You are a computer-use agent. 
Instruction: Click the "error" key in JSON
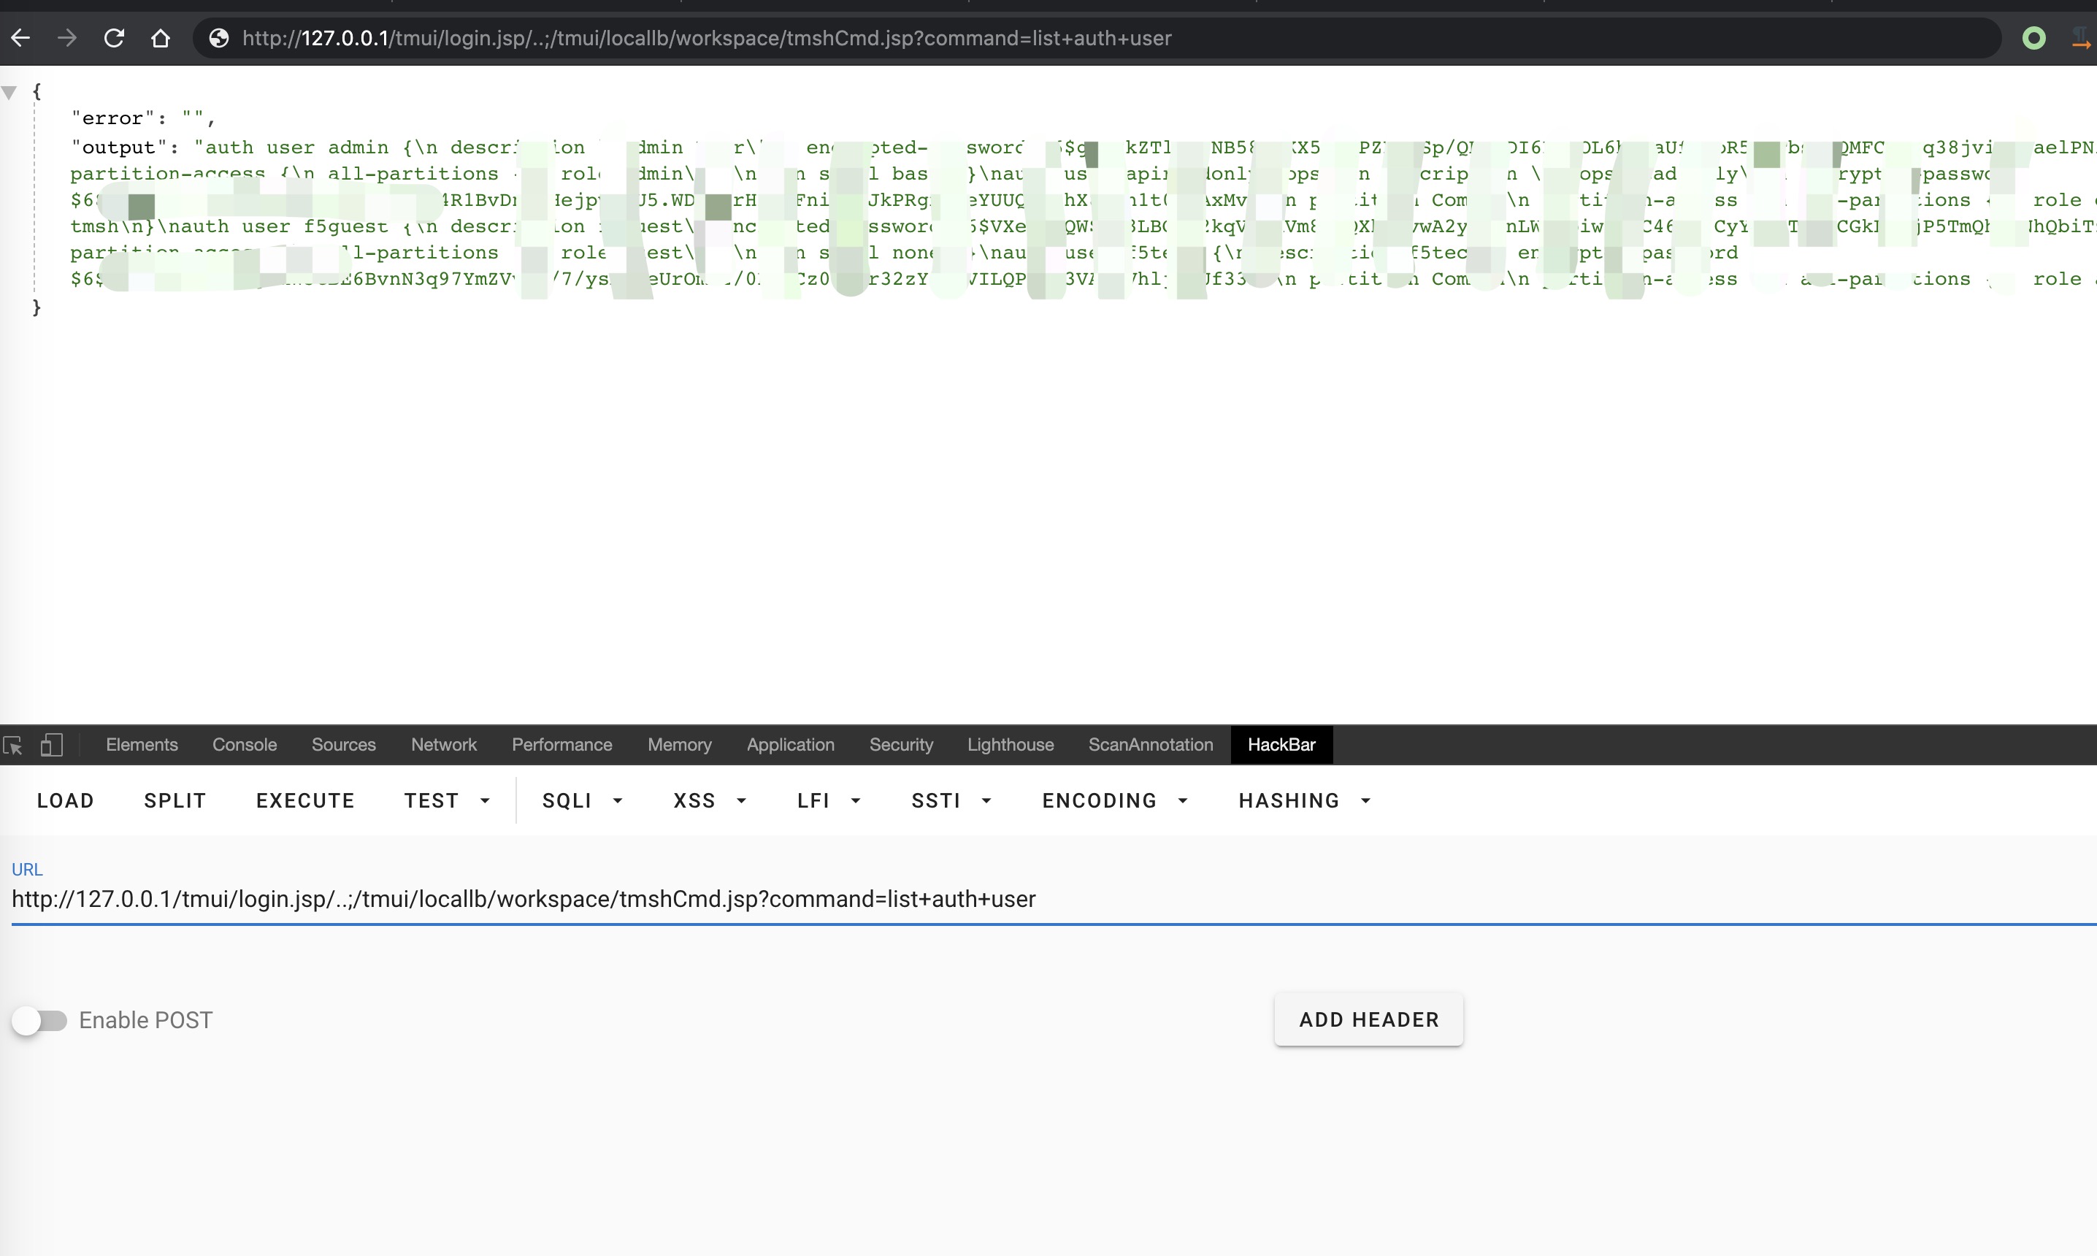(x=112, y=118)
